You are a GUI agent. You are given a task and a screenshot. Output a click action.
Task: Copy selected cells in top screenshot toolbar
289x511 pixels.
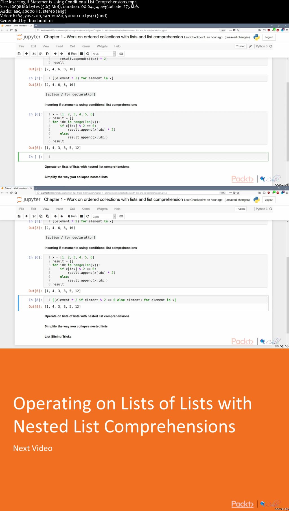(41, 54)
